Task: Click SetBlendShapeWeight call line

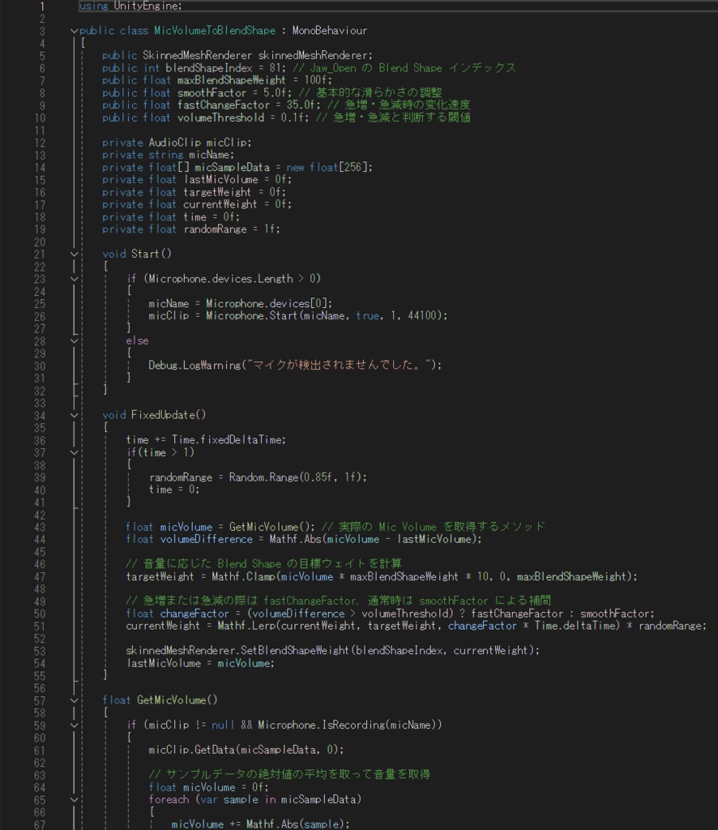Action: 333,651
